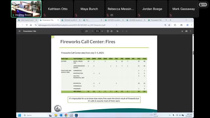Click the 'Fireworks Call Center: Fires' heading

[x=88, y=42]
